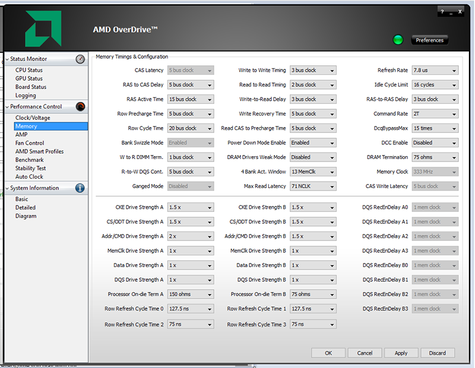Open DCC Enable dropdown
Screen dimensions: 475x368
pos(435,142)
